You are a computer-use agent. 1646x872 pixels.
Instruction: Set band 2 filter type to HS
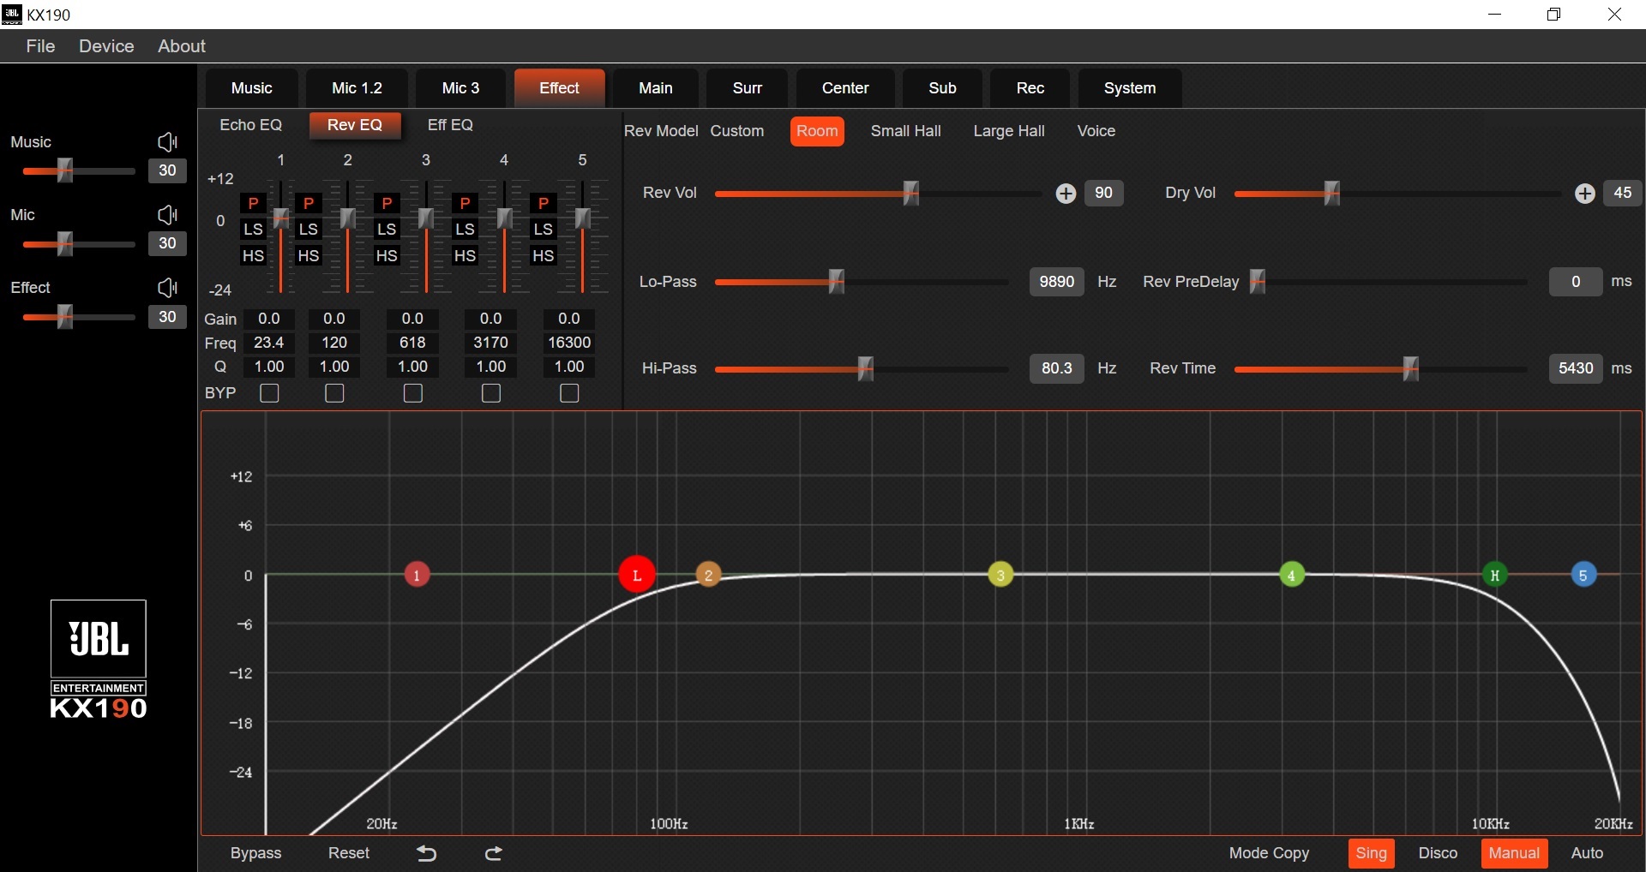point(309,256)
